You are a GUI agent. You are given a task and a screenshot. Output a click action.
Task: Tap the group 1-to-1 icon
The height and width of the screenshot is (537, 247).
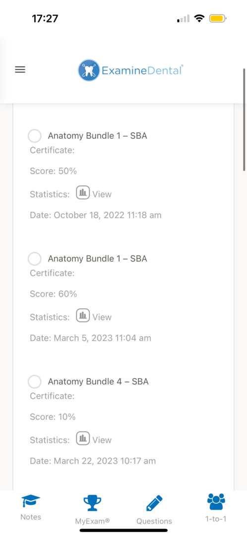tap(216, 501)
